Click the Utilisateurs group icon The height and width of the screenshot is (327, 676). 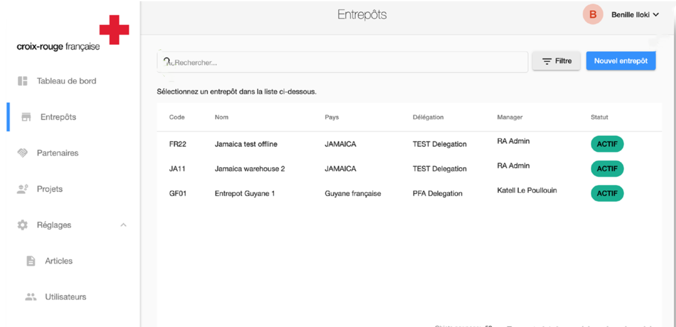coord(31,297)
